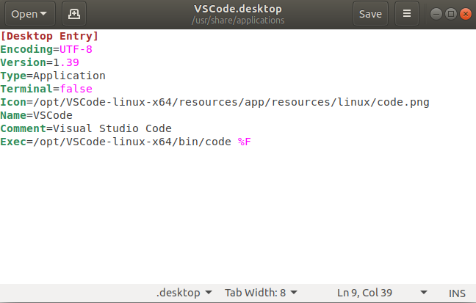Save the VSCode.desktop file
Viewport: 476px width, 303px height.
coord(370,14)
